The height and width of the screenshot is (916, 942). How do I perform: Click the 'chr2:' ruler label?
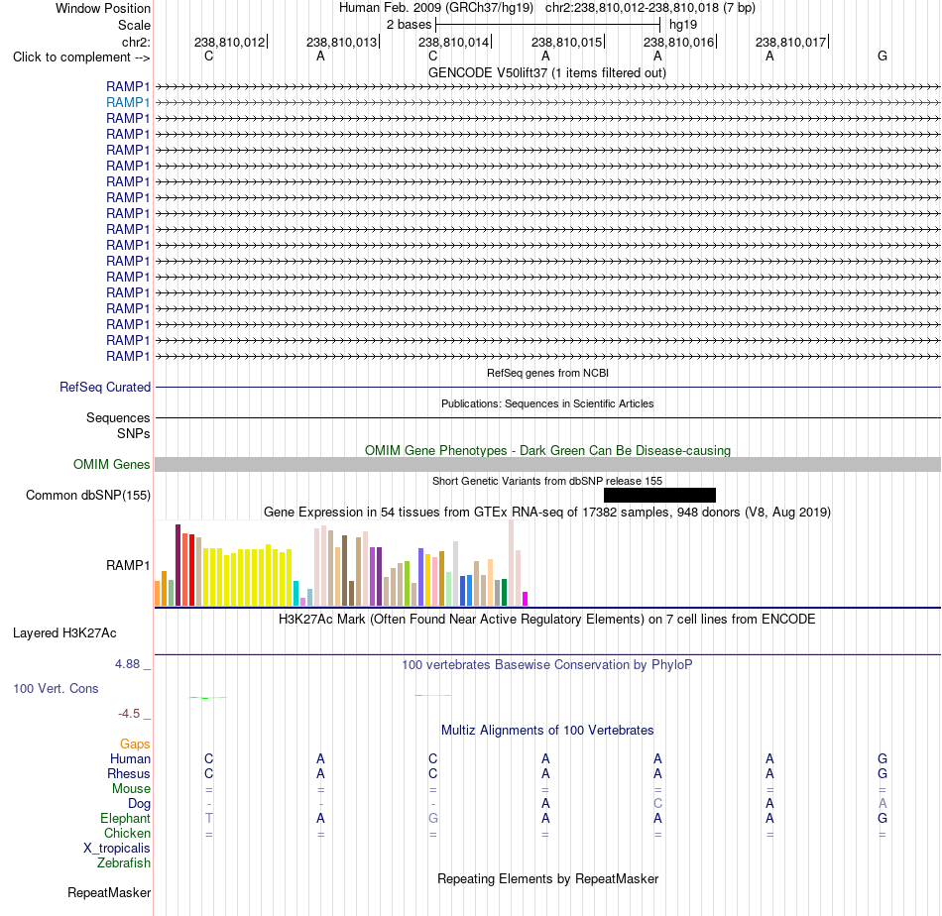tap(136, 42)
